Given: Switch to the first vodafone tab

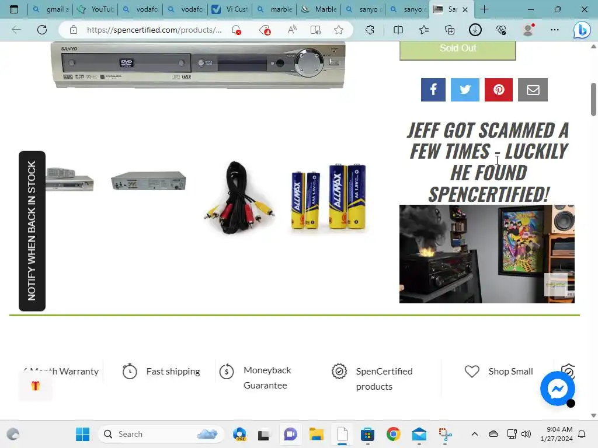Looking at the screenshot, I should click(x=140, y=9).
